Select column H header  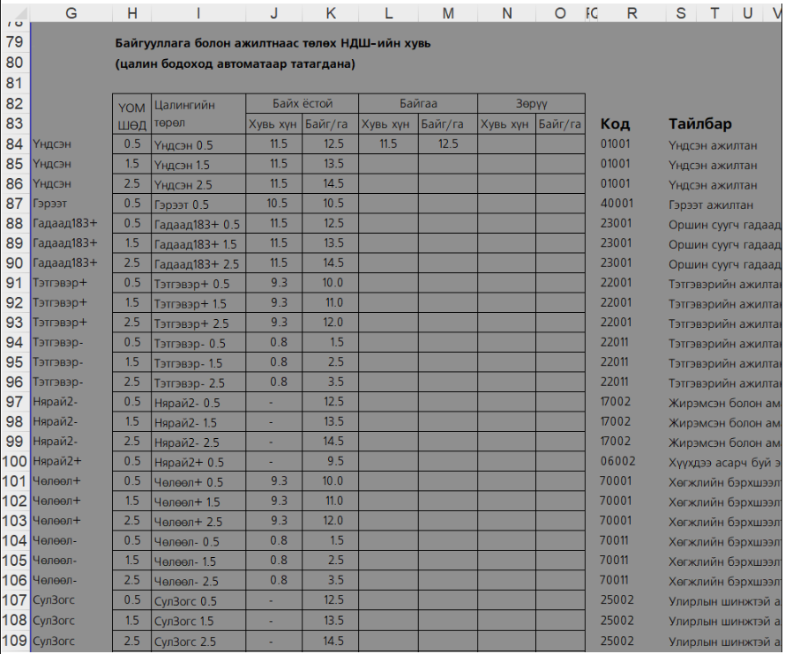point(132,12)
